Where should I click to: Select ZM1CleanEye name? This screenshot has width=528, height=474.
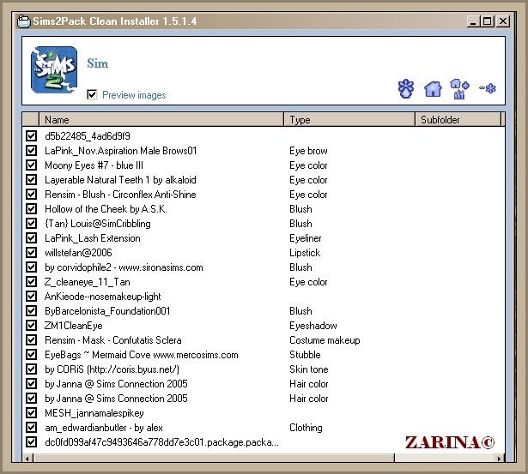click(74, 326)
